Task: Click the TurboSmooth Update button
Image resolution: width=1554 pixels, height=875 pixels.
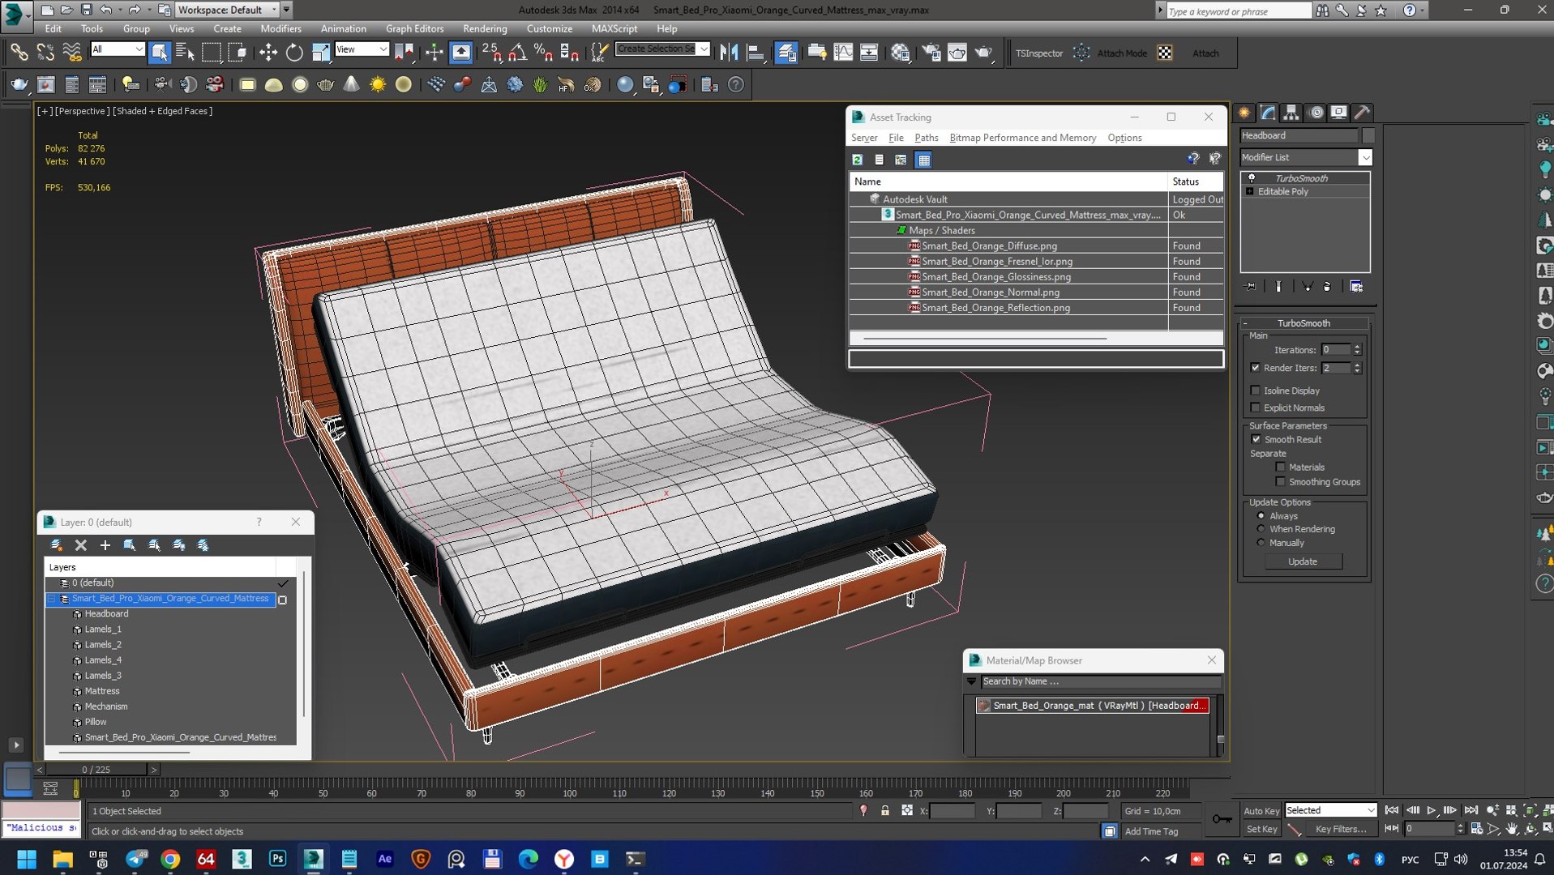Action: click(x=1302, y=561)
